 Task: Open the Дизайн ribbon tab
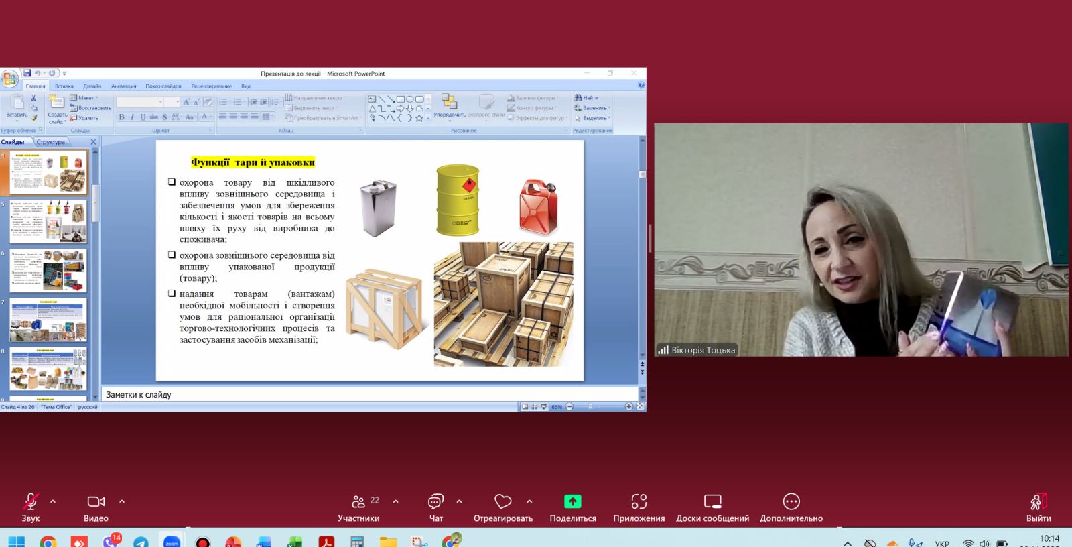(x=92, y=86)
